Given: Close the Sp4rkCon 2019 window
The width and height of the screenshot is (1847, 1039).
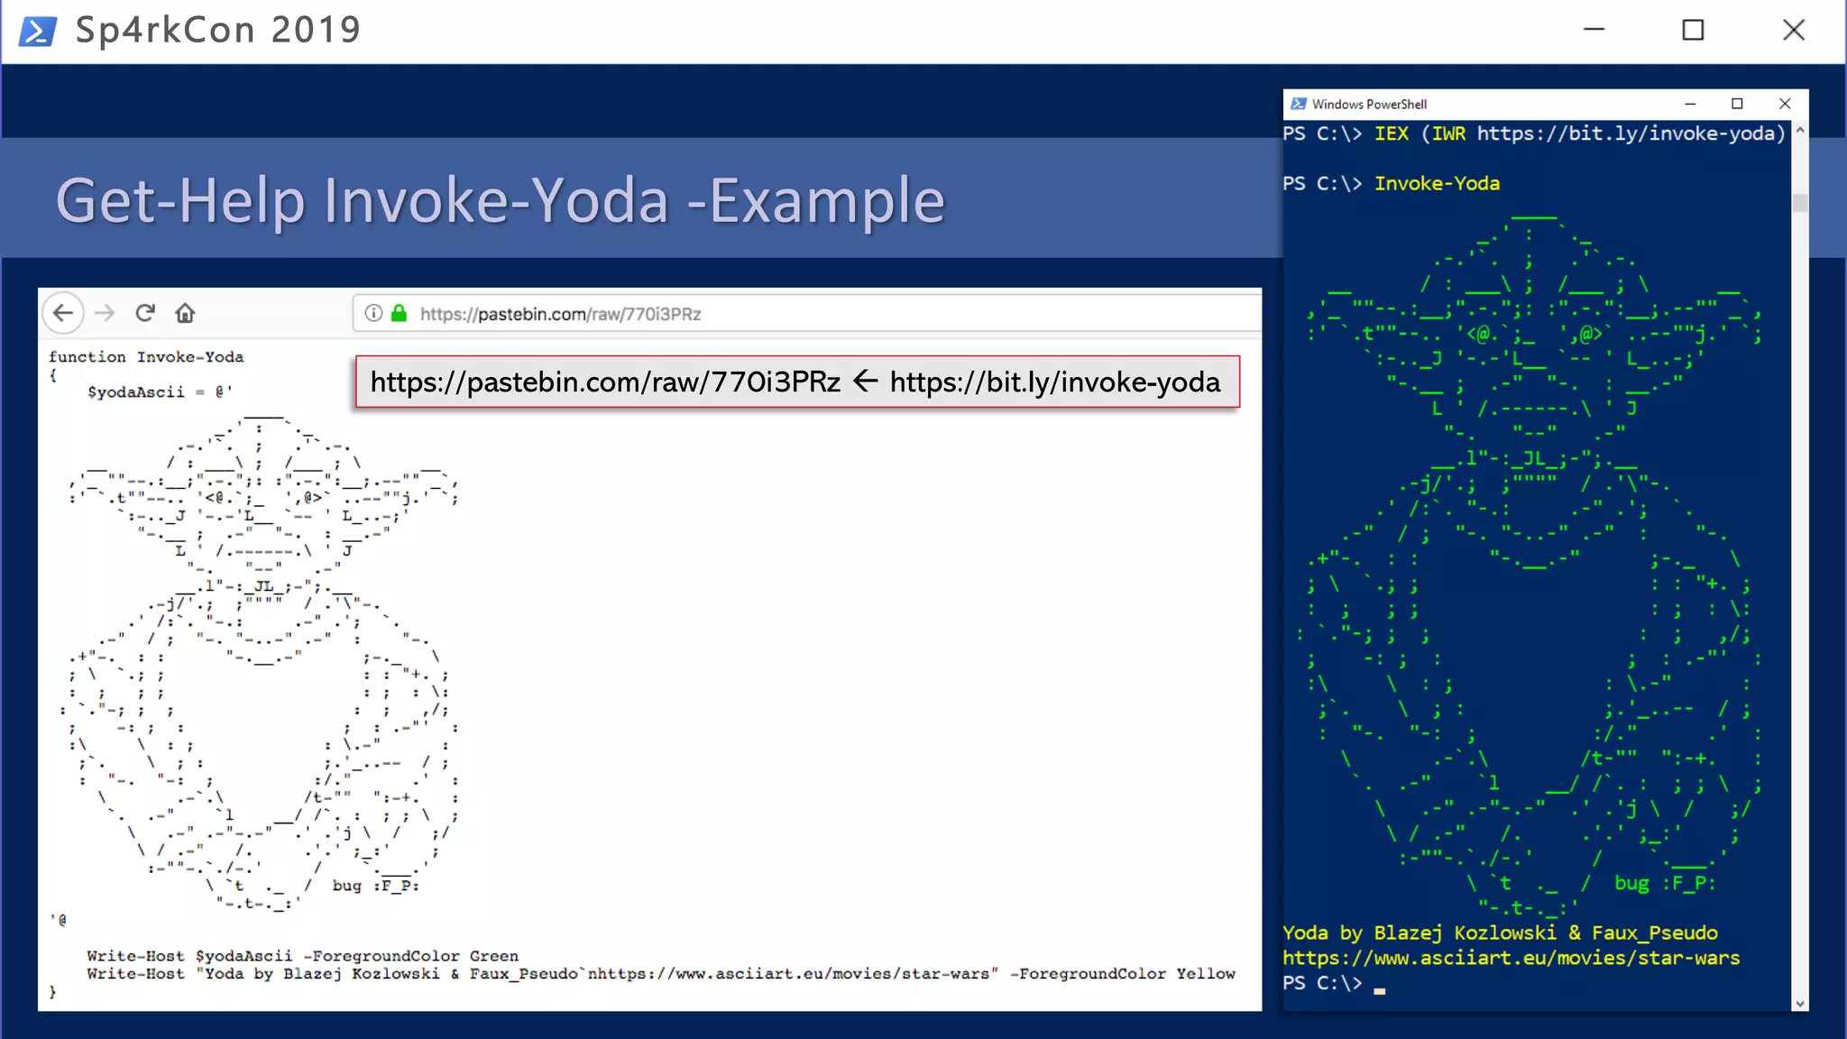Looking at the screenshot, I should click(x=1794, y=30).
